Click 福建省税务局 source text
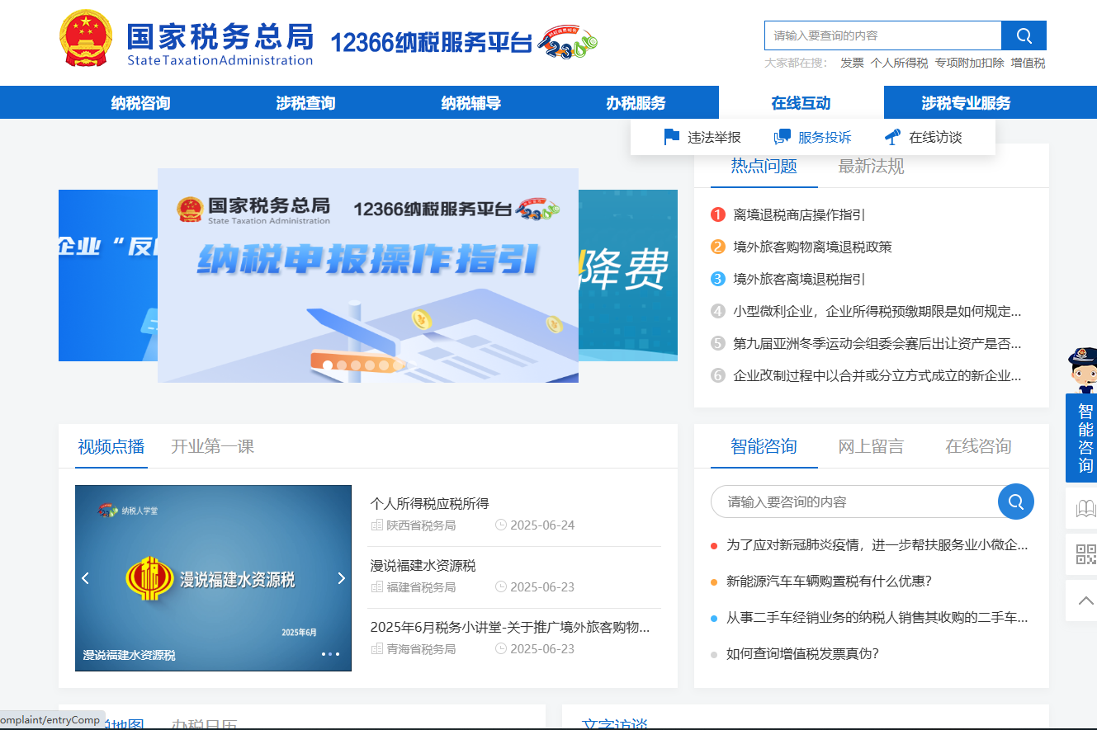The height and width of the screenshot is (730, 1097). tap(421, 587)
